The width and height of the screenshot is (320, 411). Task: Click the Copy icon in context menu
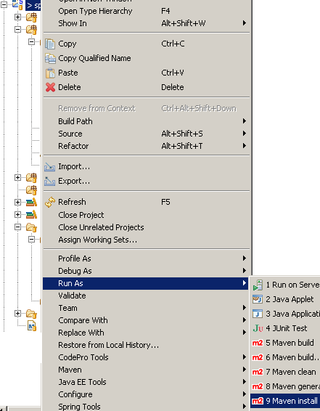coord(50,44)
